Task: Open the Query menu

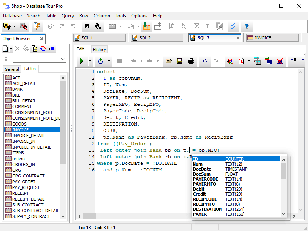Action: [x=68, y=16]
